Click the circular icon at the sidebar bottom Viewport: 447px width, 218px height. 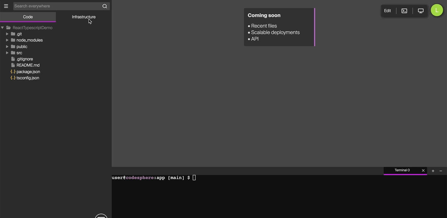[x=101, y=216]
